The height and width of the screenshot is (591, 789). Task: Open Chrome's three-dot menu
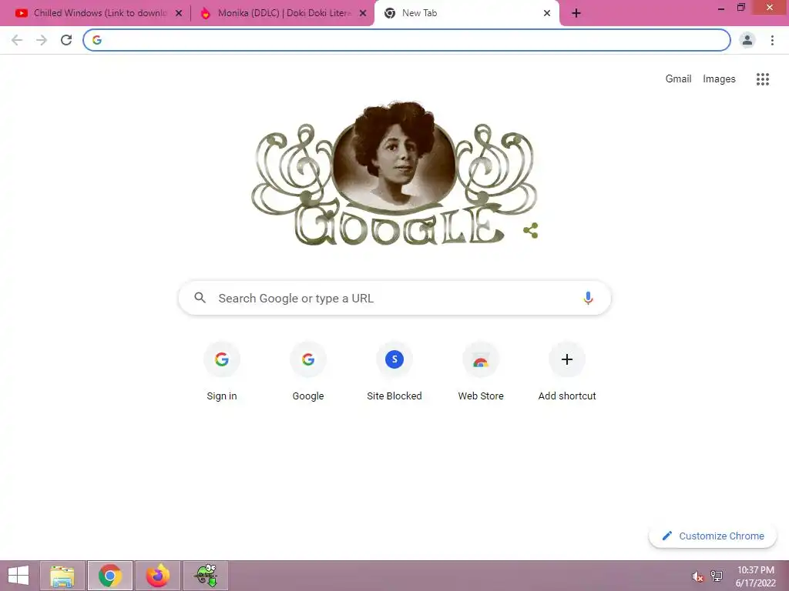[772, 40]
